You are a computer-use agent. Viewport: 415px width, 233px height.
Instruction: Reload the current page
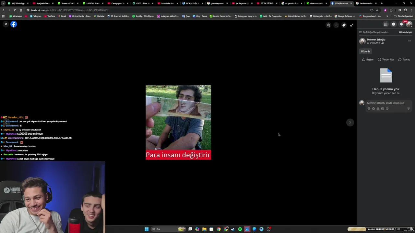(x=15, y=10)
